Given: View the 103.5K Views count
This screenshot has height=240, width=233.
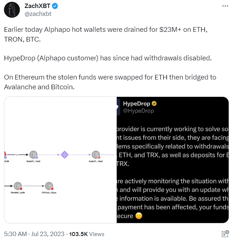Looking at the screenshot, I should (87, 234).
